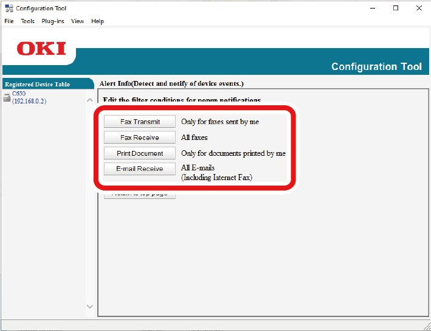431x331 pixels.
Task: Click the Configuration Tool title bar icon
Action: point(9,9)
